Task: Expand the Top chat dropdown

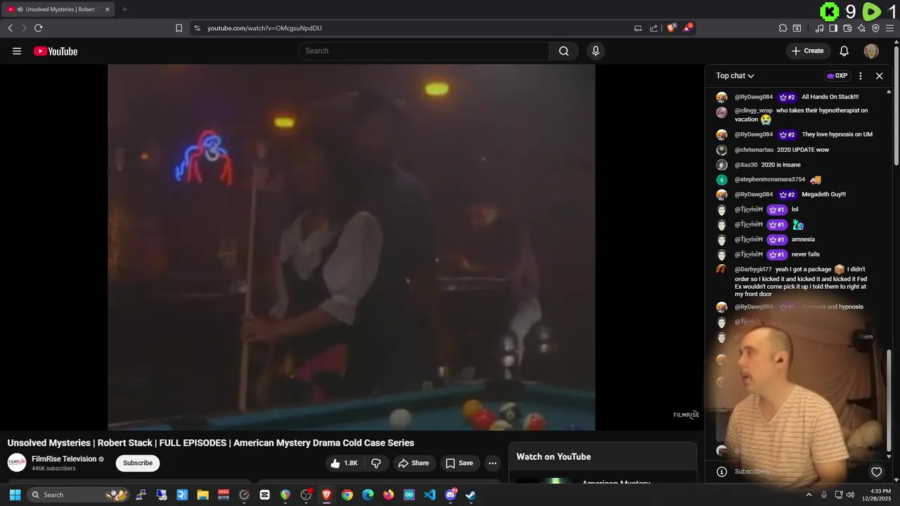Action: pos(735,76)
